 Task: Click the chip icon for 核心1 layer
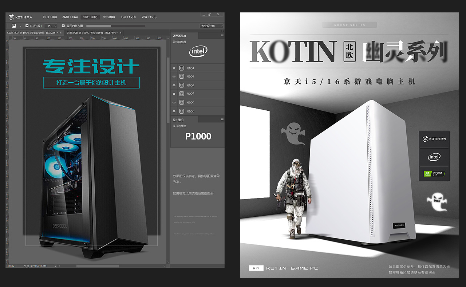click(182, 68)
